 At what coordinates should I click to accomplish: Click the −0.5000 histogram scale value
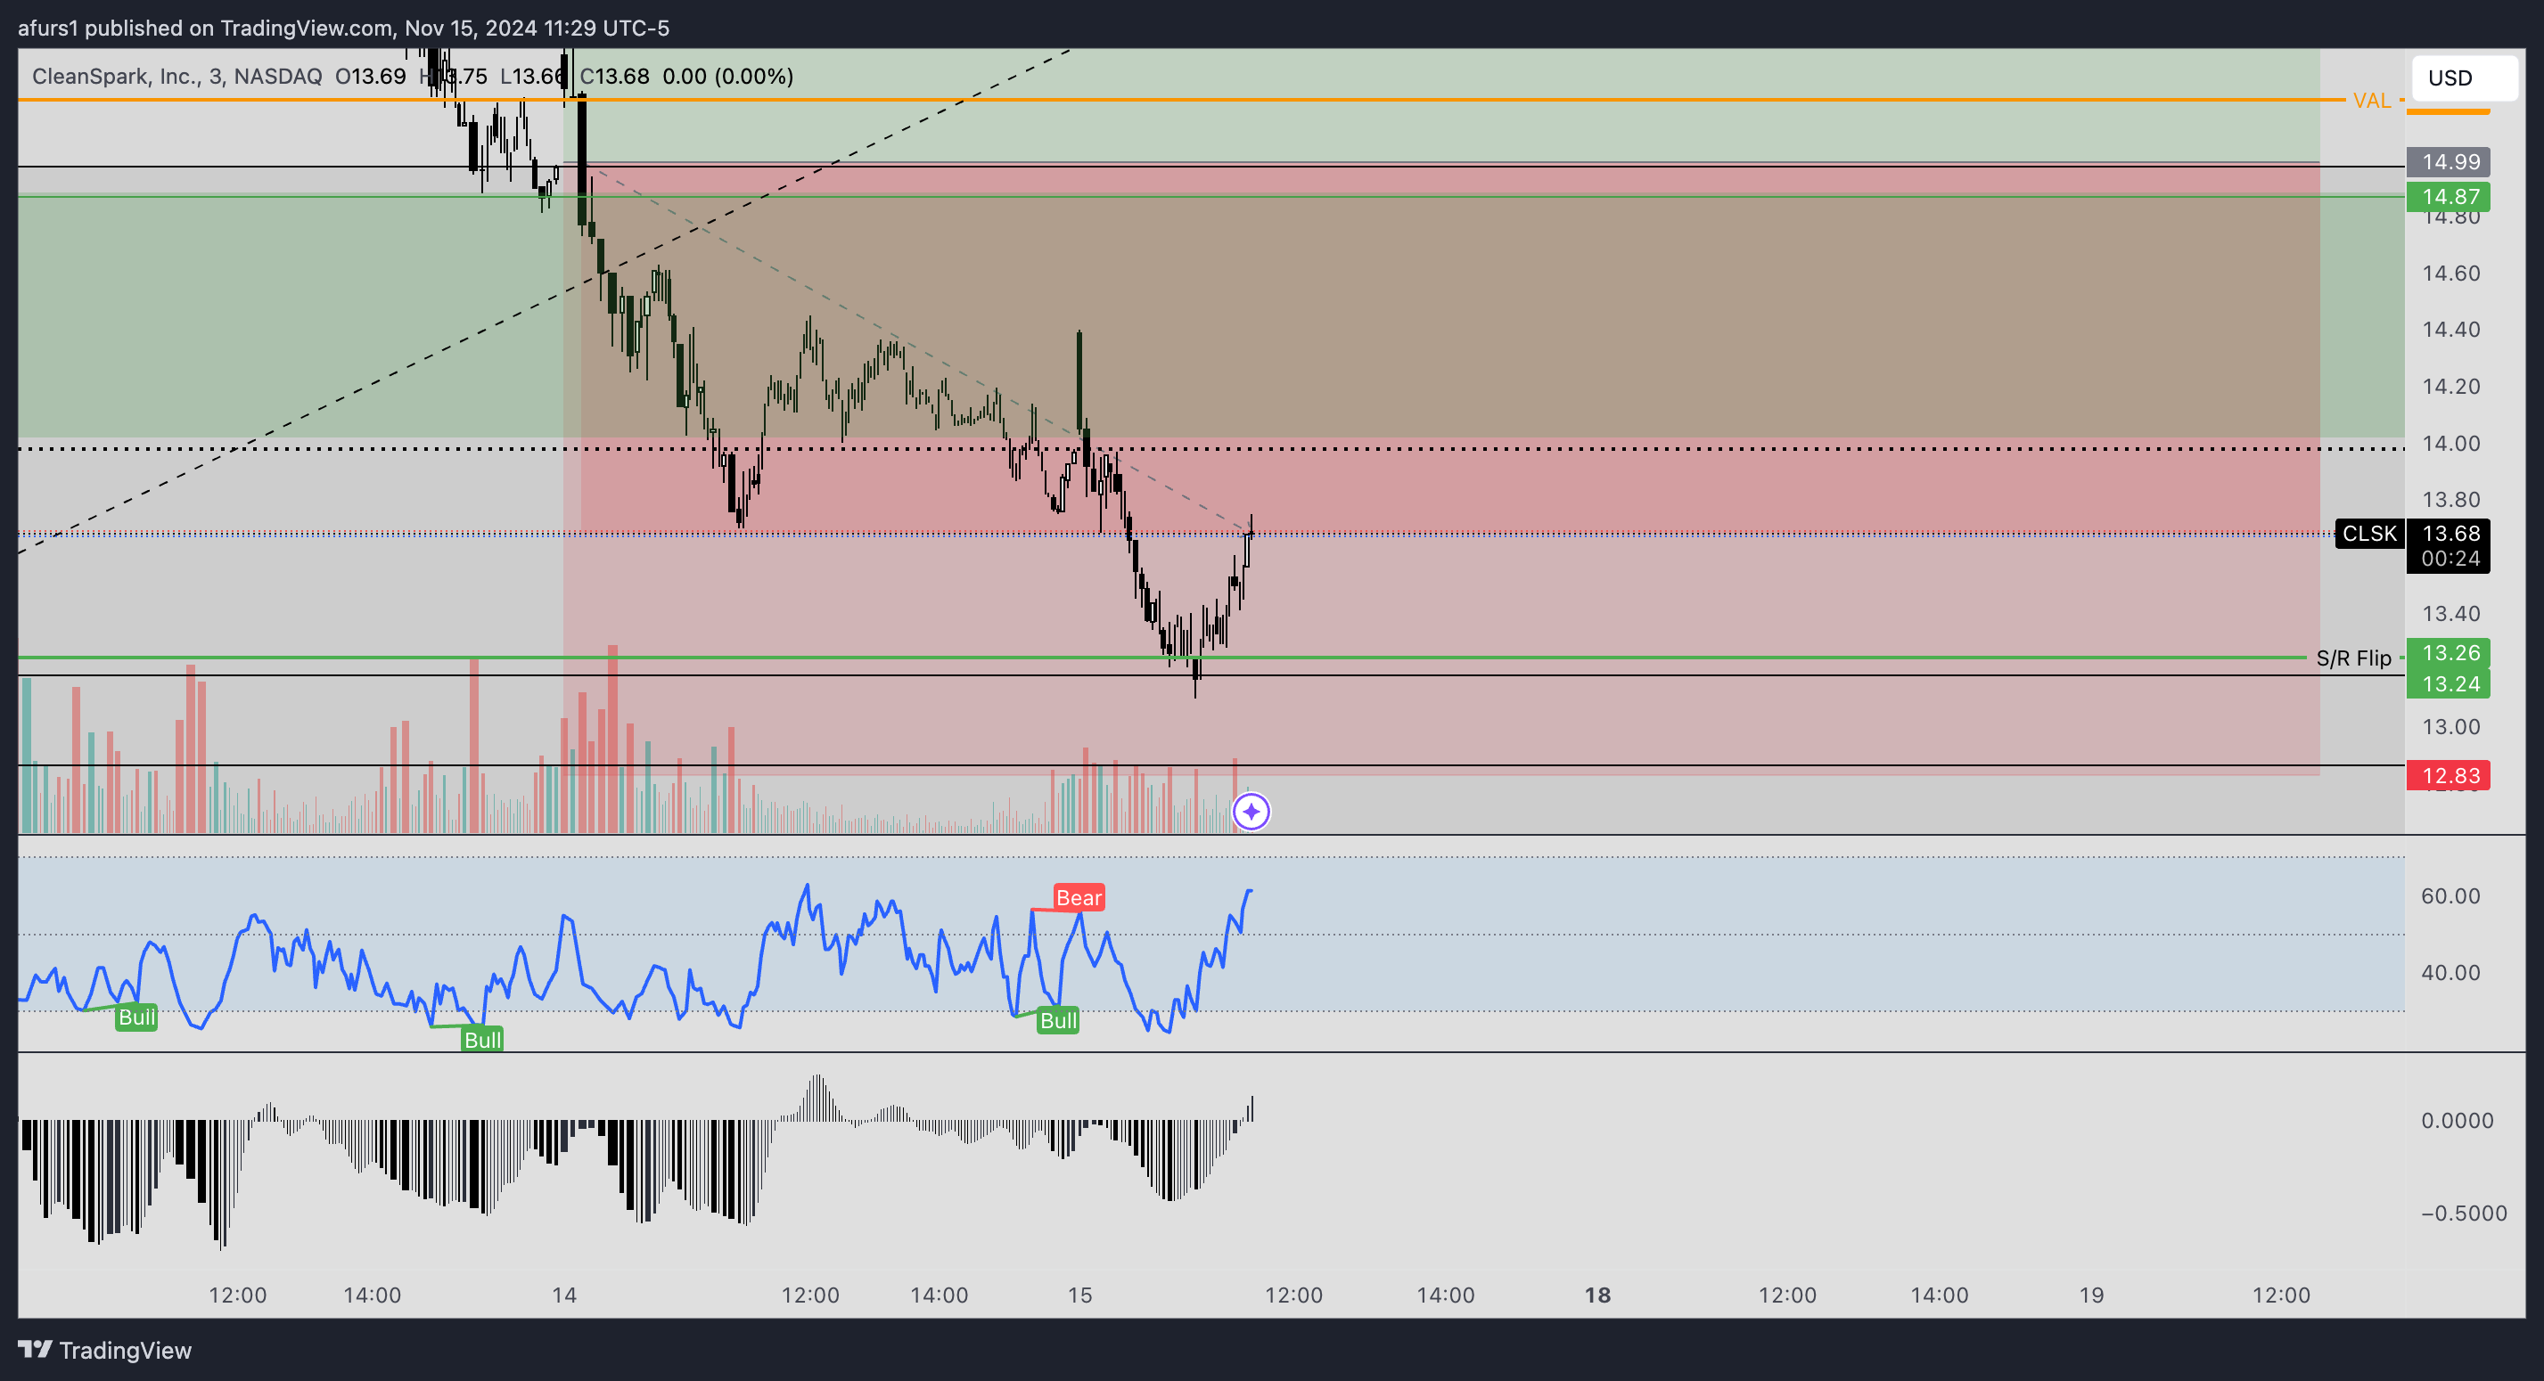[x=2463, y=1213]
